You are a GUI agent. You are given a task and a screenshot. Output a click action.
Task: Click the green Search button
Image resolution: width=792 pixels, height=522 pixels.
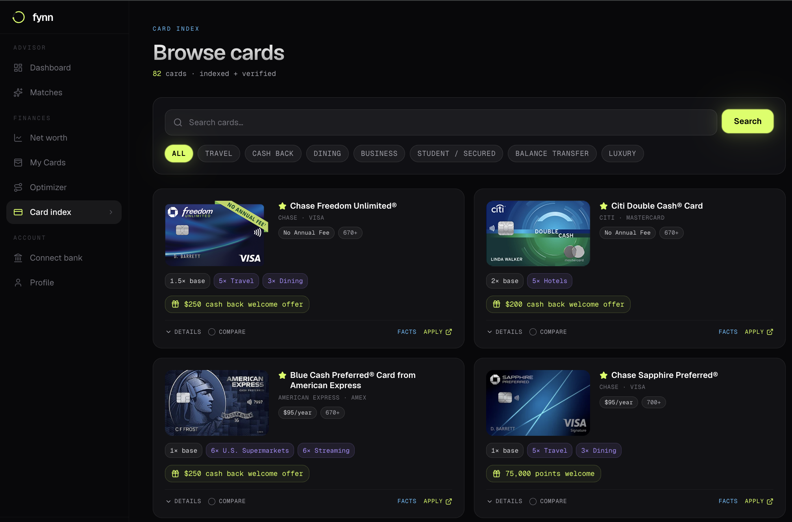point(748,121)
